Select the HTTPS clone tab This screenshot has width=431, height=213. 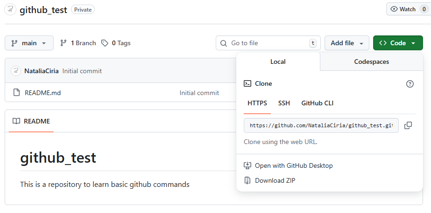[257, 103]
